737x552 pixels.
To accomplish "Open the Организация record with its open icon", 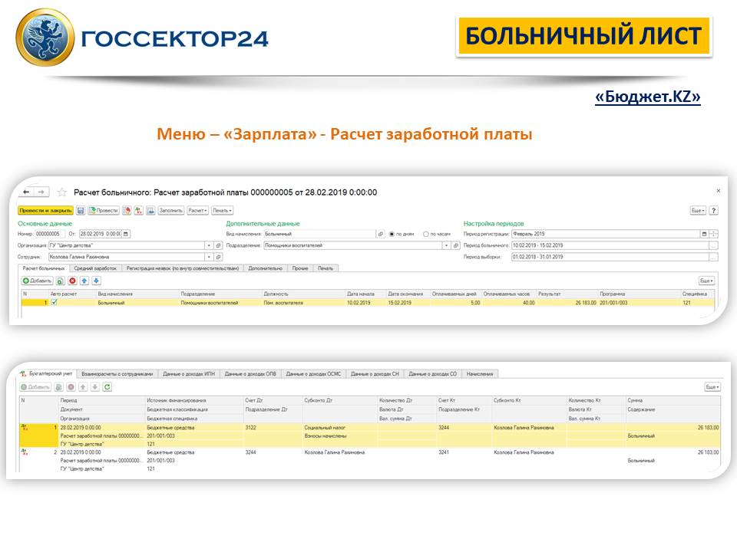I will (x=218, y=245).
